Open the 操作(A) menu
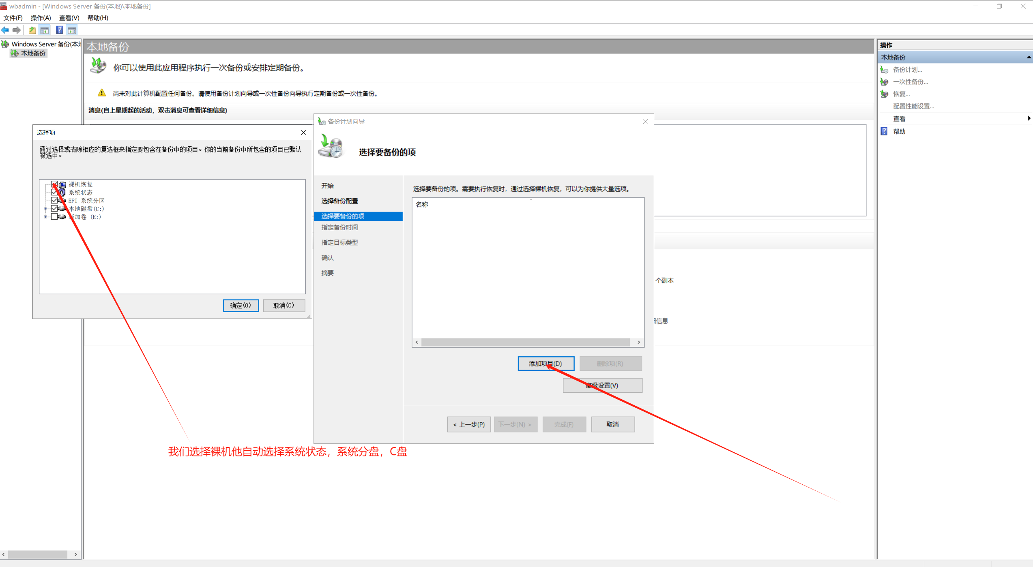 (x=41, y=18)
